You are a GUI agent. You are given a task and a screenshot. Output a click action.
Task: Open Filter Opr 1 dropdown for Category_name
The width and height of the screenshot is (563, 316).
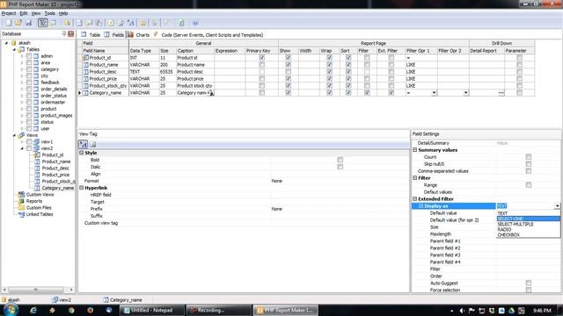434,93
